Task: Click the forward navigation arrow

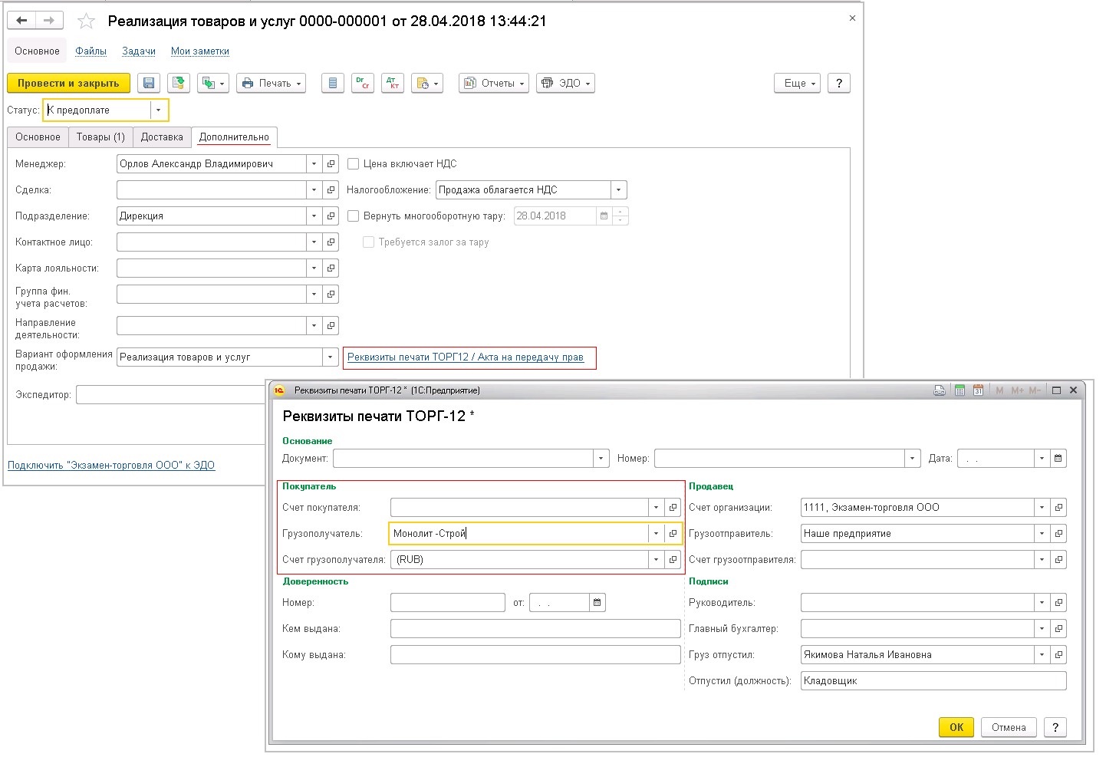Action: tap(49, 21)
